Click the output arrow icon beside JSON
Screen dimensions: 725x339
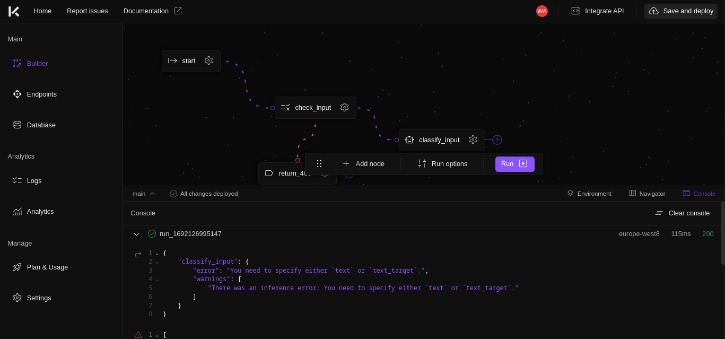point(138,255)
